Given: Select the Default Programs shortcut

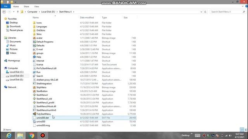Looking at the screenshot, I should tap(45, 42).
